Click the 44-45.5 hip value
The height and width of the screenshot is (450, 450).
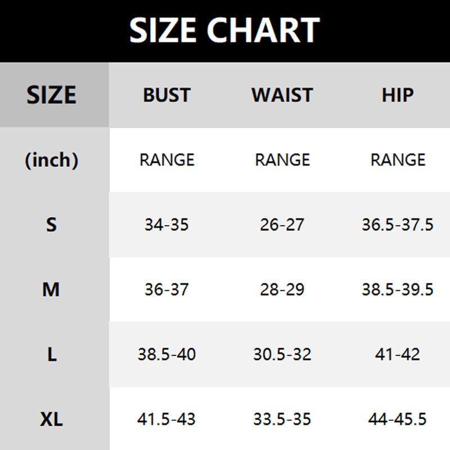pos(398,420)
